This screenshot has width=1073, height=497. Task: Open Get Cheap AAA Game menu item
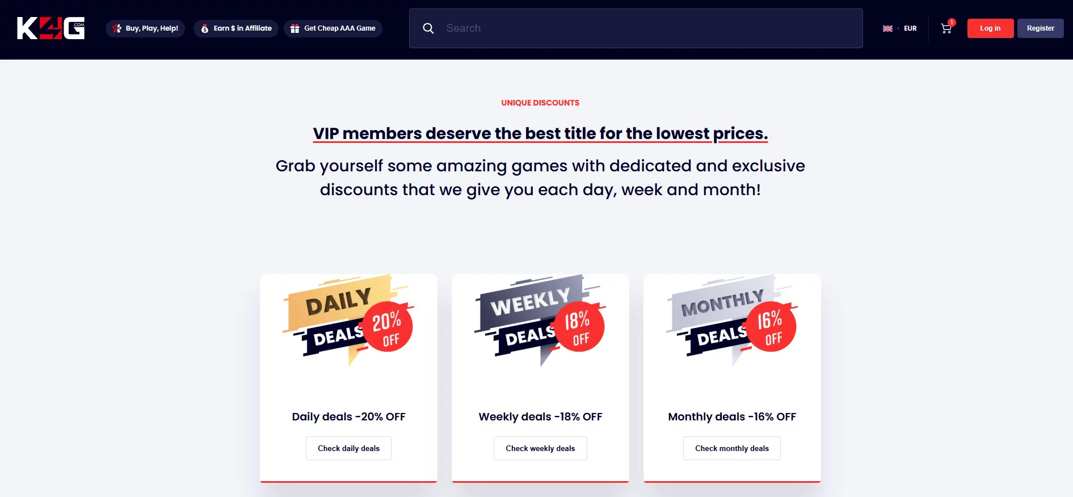[339, 28]
